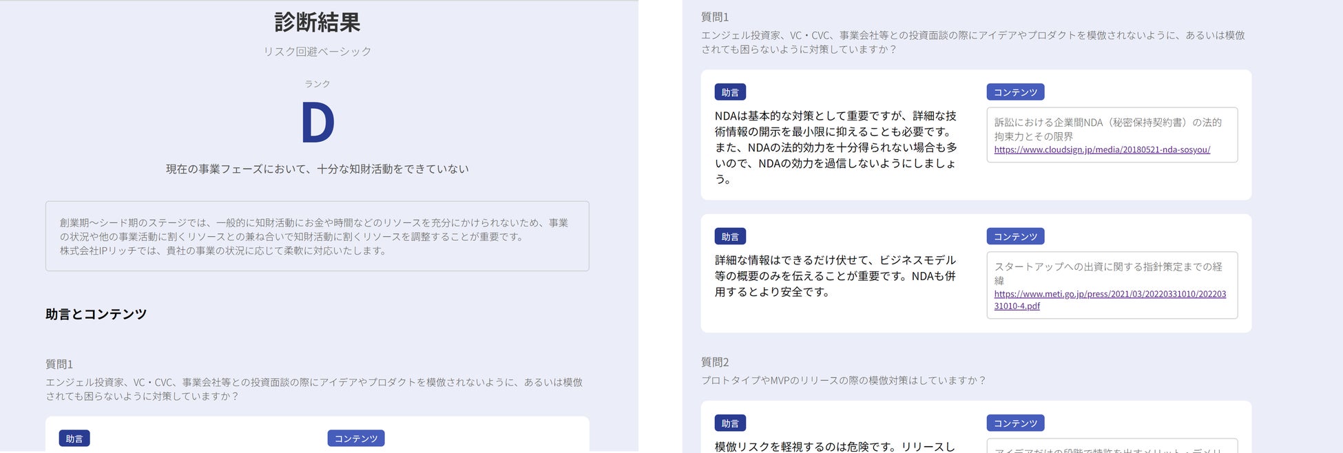Click the content title 訴訟における企業間NDA（秘密保持契約書）の法的拘束力とその限界
1343x453 pixels.
click(1107, 129)
